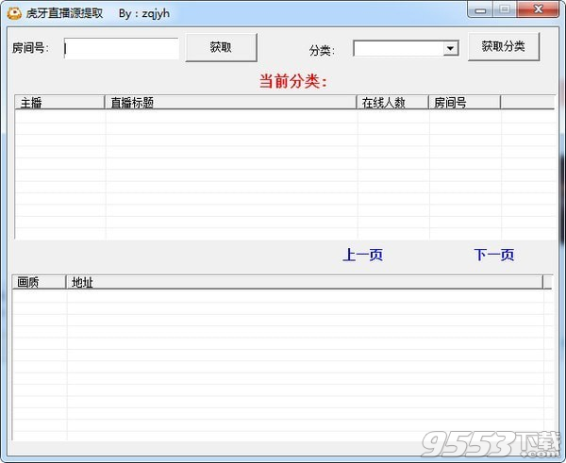Click the 地址 column header

pyautogui.click(x=305, y=282)
